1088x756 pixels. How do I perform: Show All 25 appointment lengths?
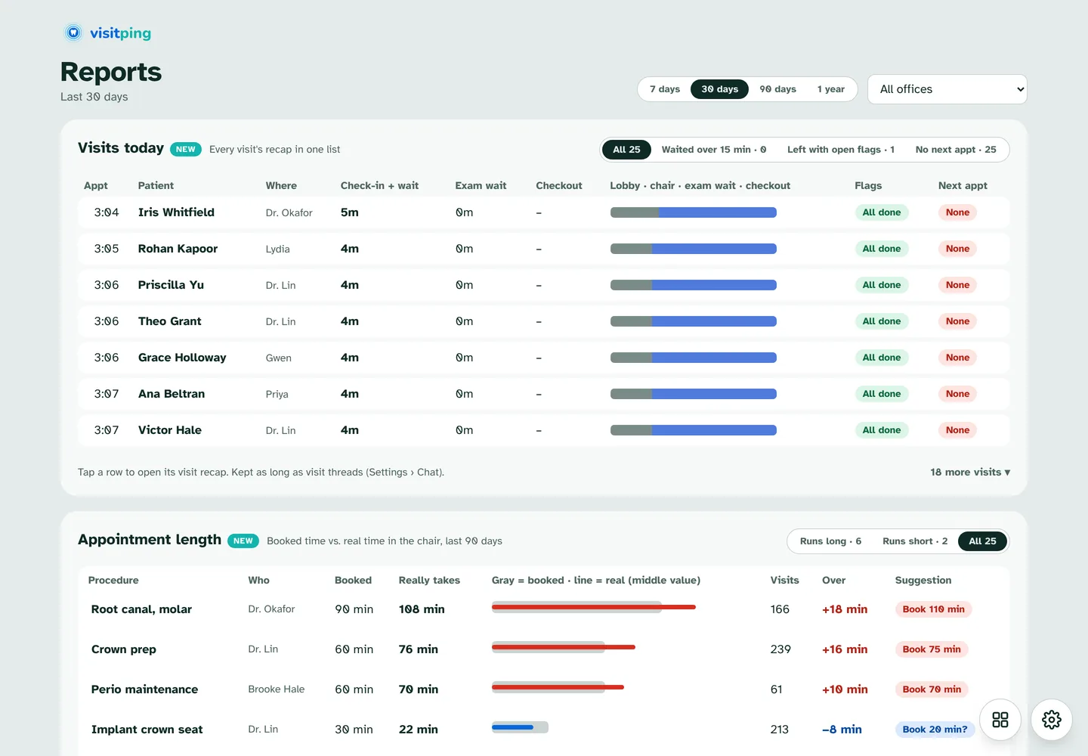pyautogui.click(x=982, y=541)
